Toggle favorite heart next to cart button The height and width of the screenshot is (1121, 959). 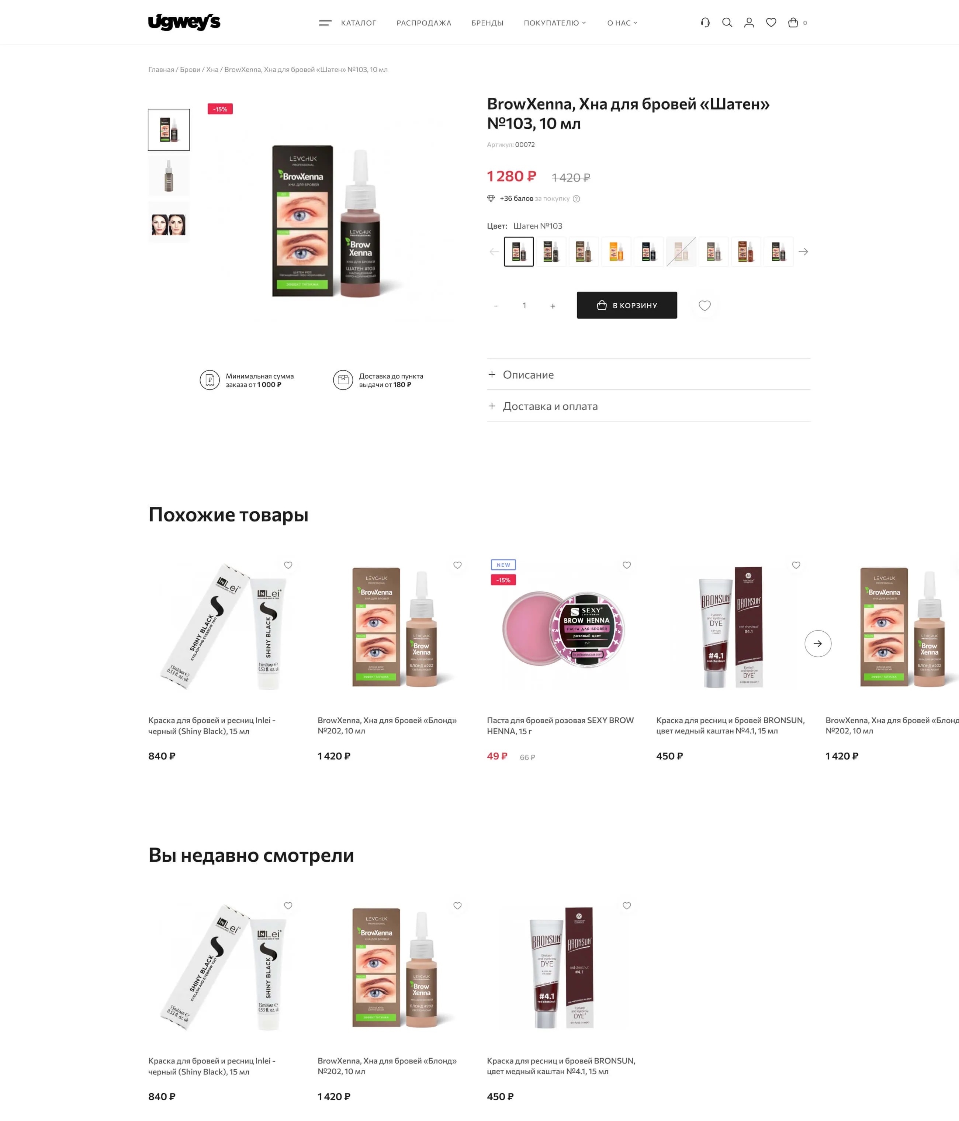704,306
